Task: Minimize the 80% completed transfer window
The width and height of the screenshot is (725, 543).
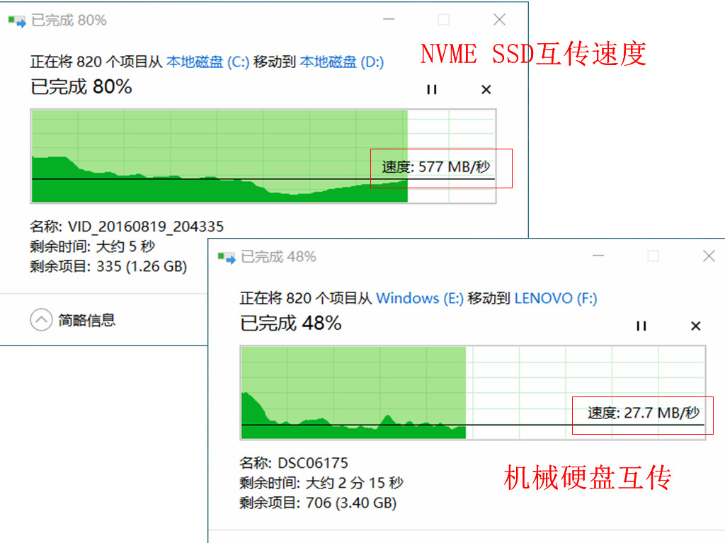Action: [388, 20]
